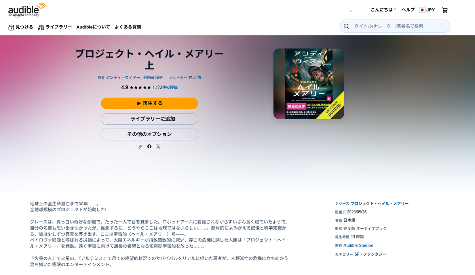This screenshot has width=475, height=275.
Task: Open narrator 井上 悟 link
Action: point(195,78)
